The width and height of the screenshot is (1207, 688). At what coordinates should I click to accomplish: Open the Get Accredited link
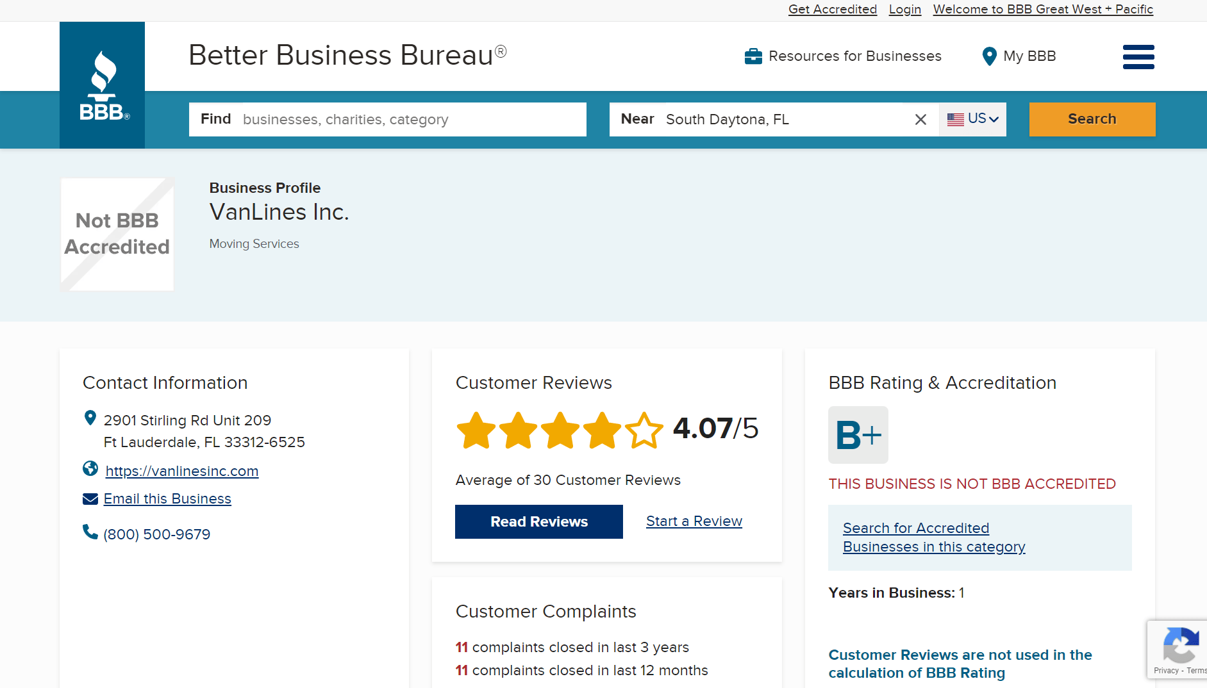pyautogui.click(x=833, y=9)
